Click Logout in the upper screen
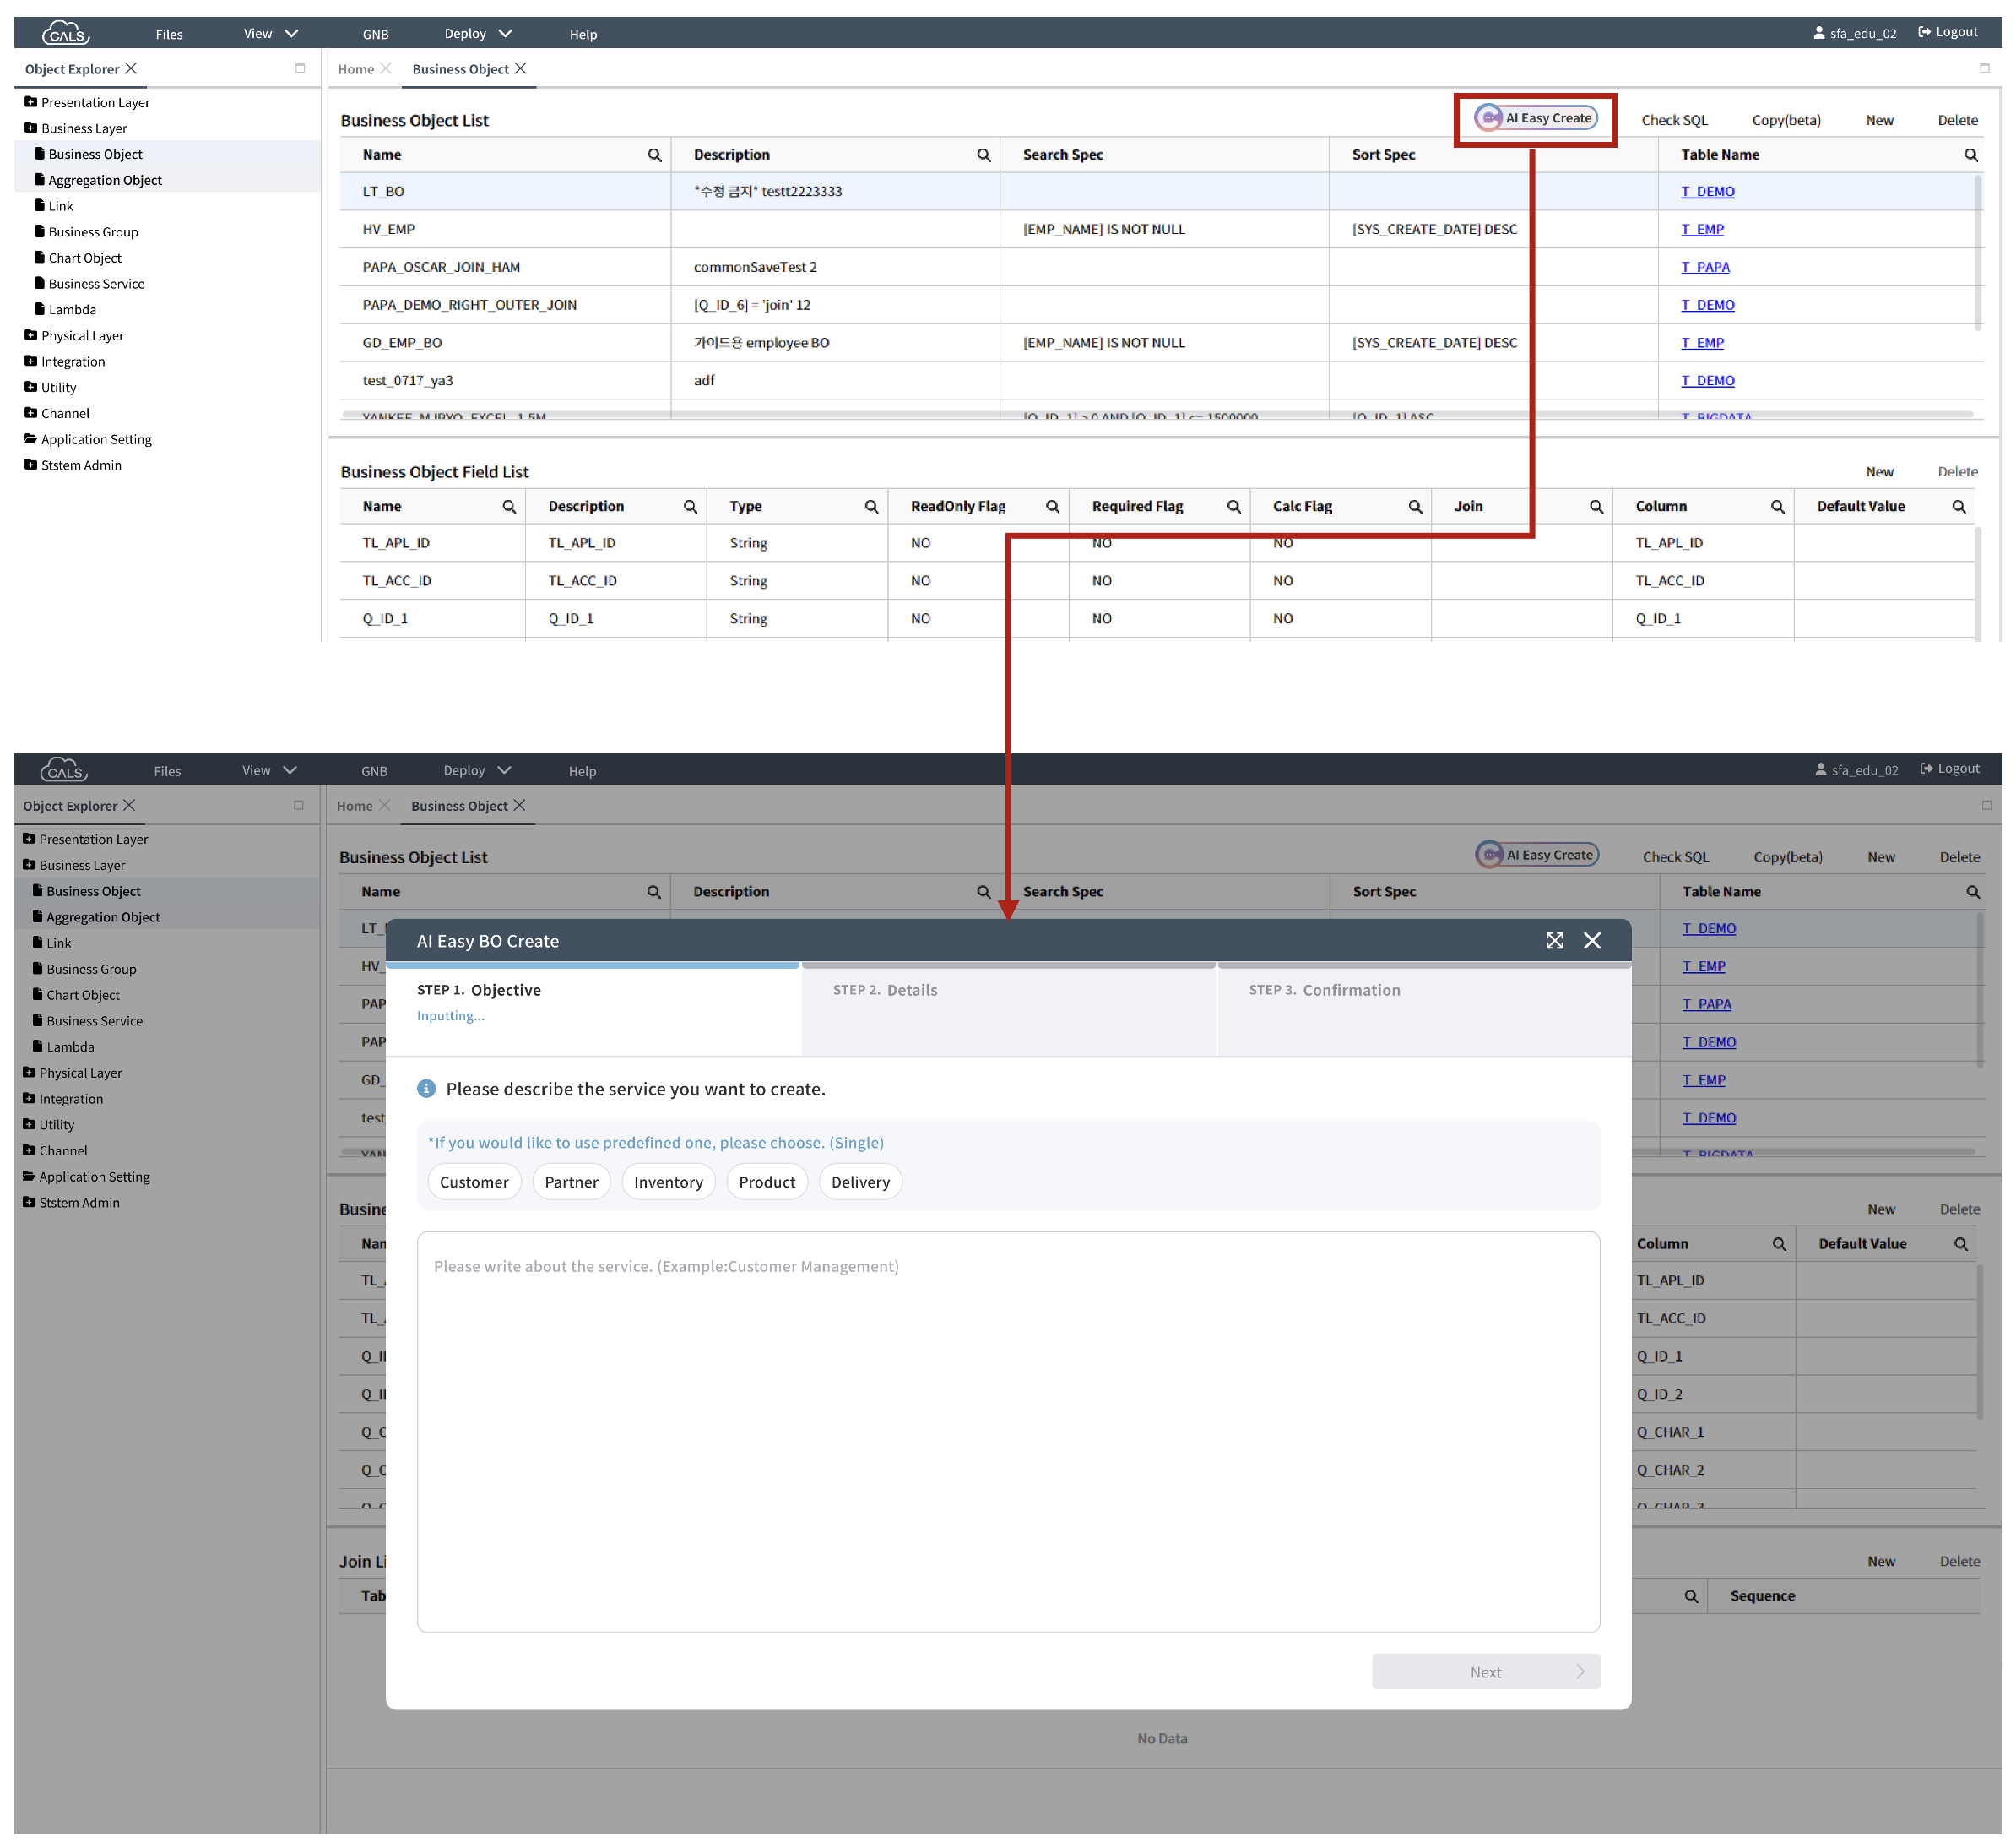Image resolution: width=2016 pixels, height=1848 pixels. tap(1947, 32)
